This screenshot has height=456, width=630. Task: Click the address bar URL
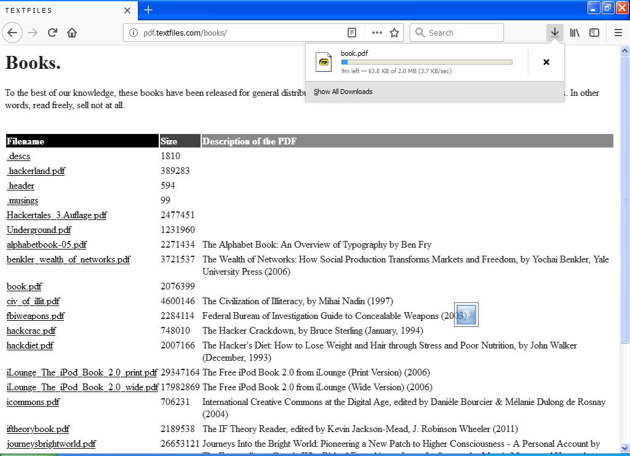tap(185, 33)
